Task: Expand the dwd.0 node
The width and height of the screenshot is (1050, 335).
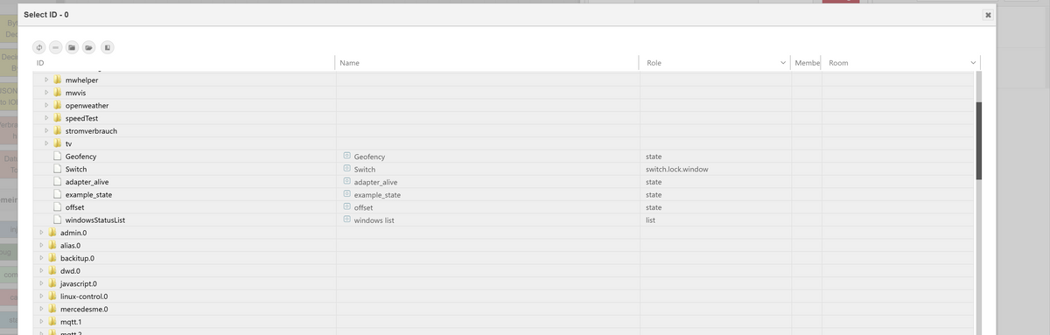Action: coord(41,271)
